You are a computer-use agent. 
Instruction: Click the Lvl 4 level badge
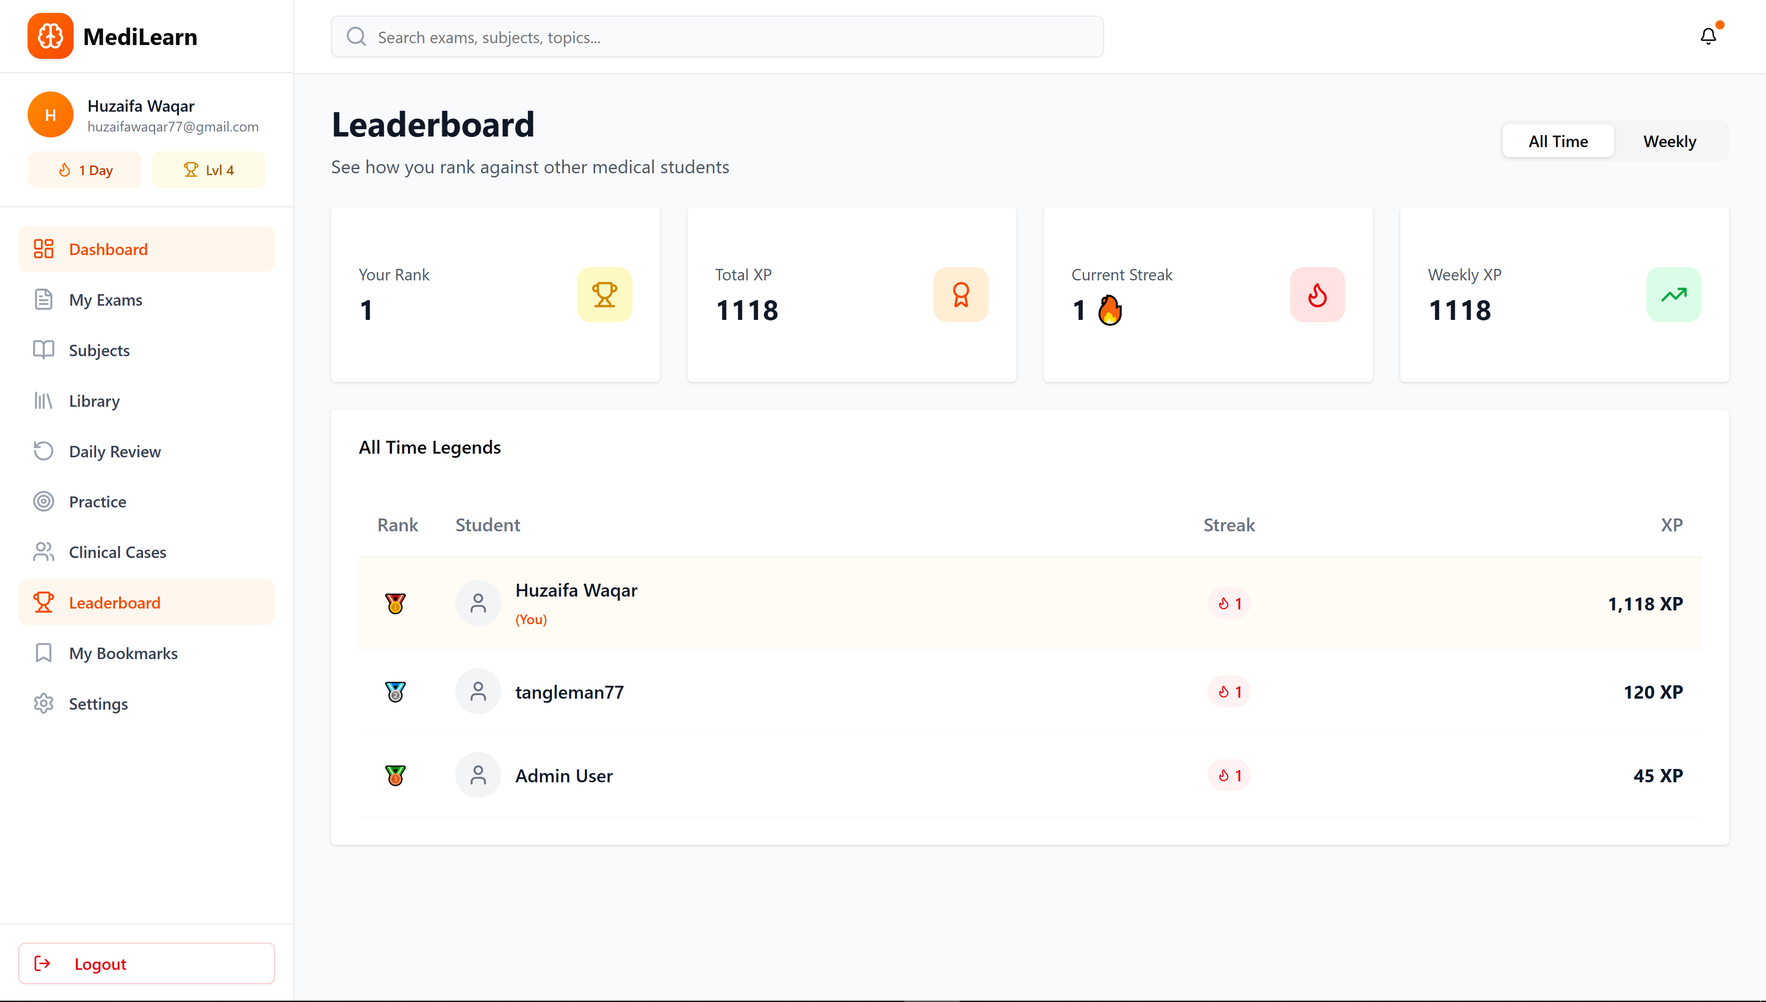tap(209, 169)
